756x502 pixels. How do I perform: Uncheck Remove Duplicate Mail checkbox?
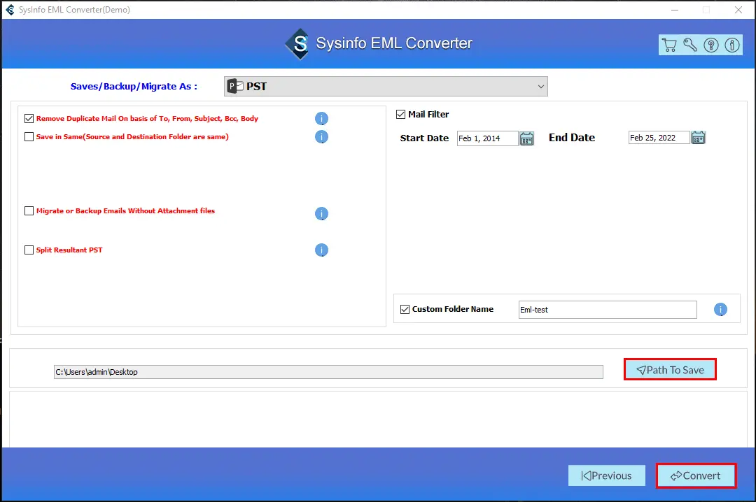coord(29,119)
